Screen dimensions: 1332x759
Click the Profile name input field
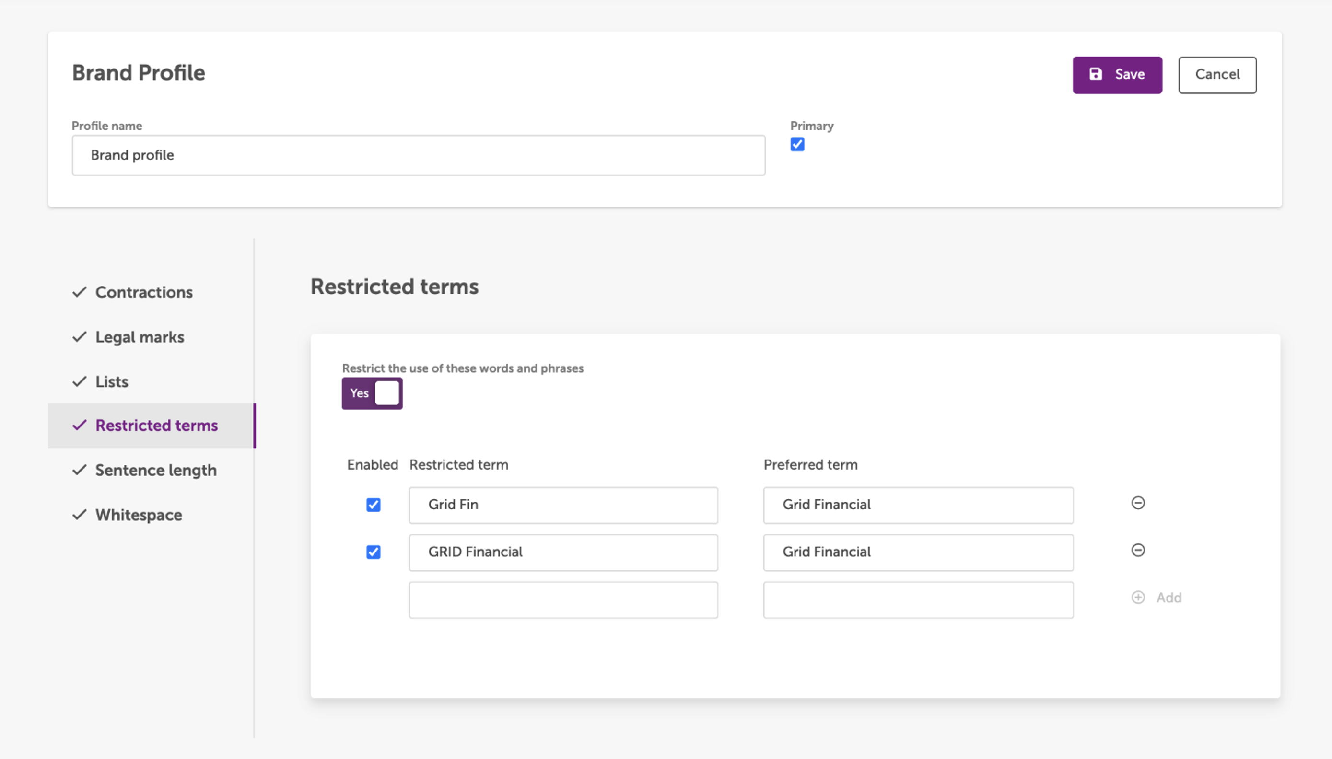click(x=418, y=155)
